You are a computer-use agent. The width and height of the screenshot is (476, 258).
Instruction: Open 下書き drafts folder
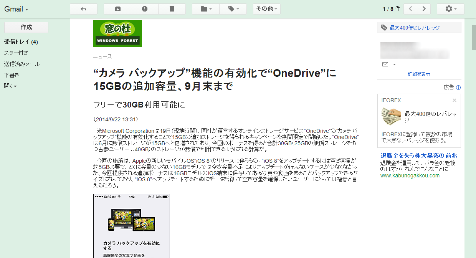coord(12,75)
